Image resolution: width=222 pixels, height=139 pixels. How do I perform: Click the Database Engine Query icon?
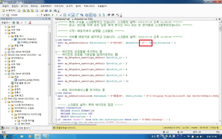(x=19, y=10)
